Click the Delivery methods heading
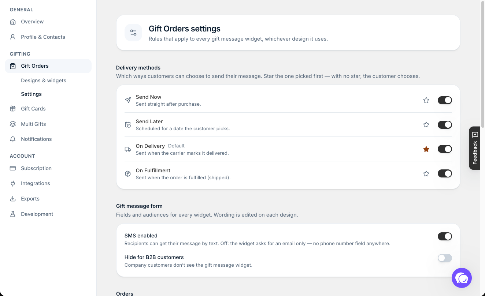This screenshot has height=296, width=485. point(138,68)
